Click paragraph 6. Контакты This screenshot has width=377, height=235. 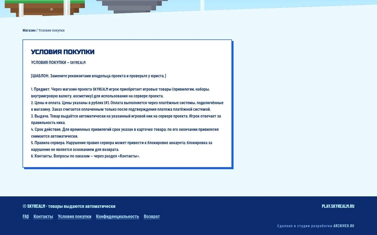[85, 156]
